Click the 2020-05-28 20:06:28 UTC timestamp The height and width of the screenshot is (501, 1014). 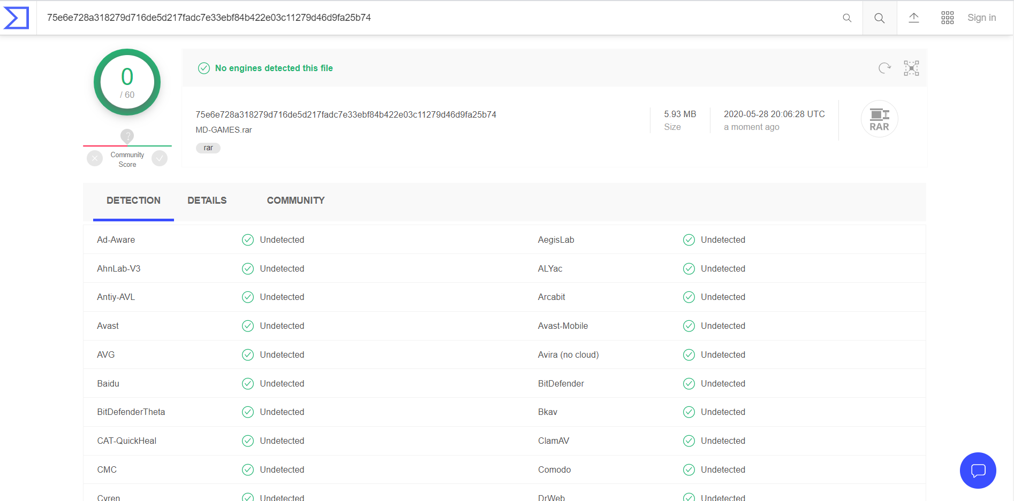774,114
